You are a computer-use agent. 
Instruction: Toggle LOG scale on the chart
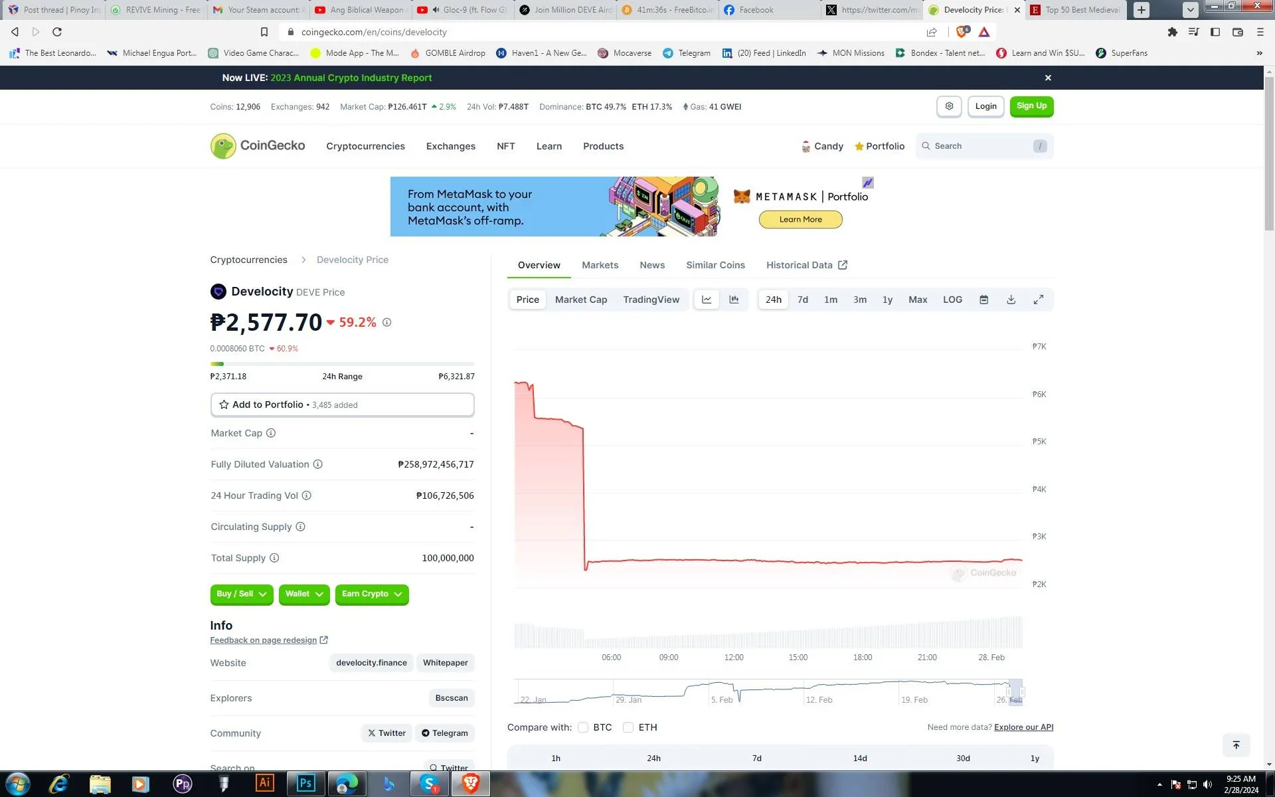point(952,300)
